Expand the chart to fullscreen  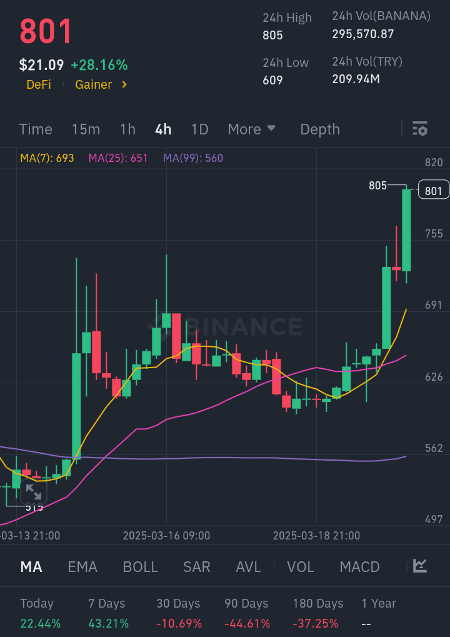point(34,491)
